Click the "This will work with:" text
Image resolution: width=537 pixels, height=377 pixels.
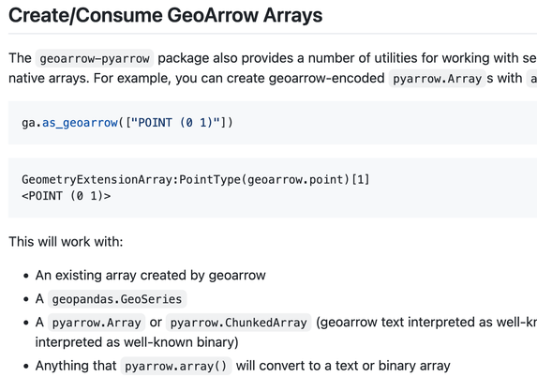coord(66,242)
